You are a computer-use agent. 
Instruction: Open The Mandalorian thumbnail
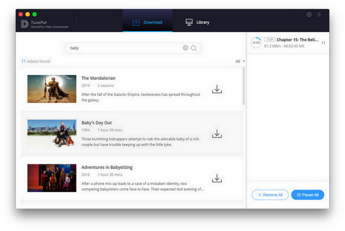(x=52, y=89)
